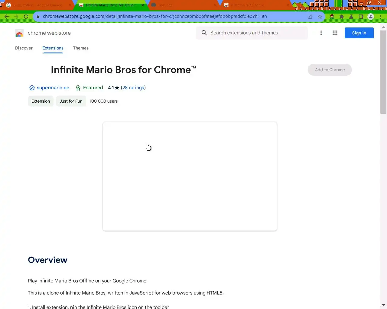This screenshot has height=309, width=387.
Task: Open the supermario.ee publisher link
Action: pos(53,88)
